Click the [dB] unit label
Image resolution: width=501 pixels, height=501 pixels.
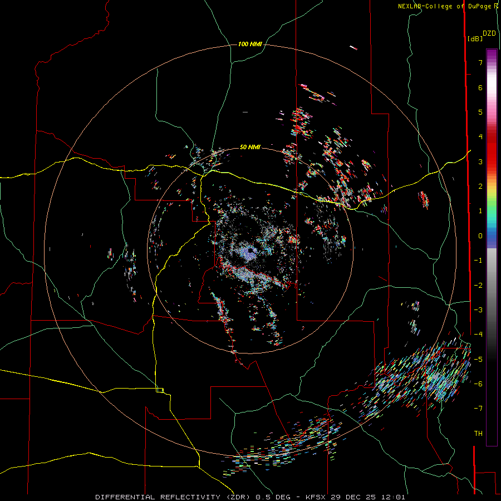point(475,38)
